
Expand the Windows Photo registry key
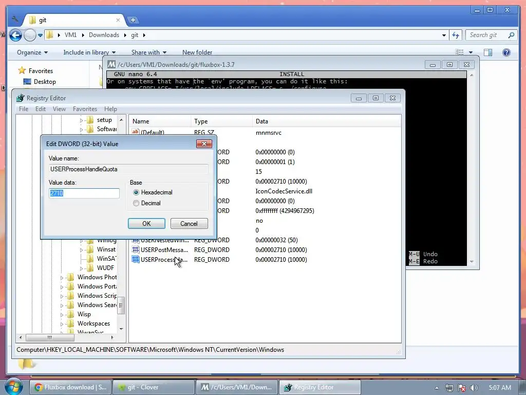[x=62, y=278]
